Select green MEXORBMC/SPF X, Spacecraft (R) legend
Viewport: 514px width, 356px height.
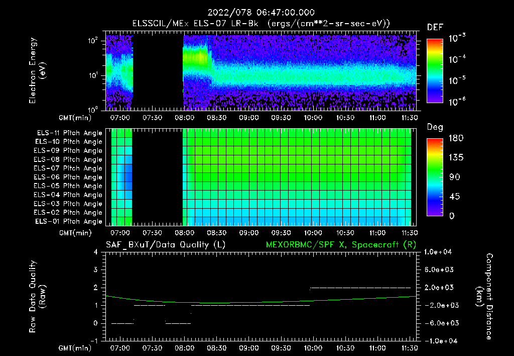coord(341,245)
